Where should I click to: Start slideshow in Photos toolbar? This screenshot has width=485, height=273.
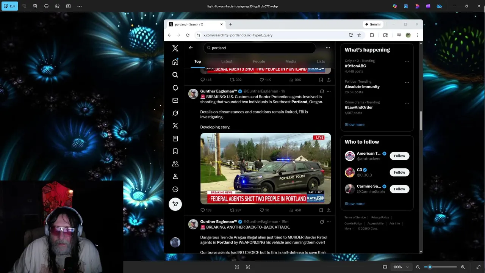tap(68, 6)
